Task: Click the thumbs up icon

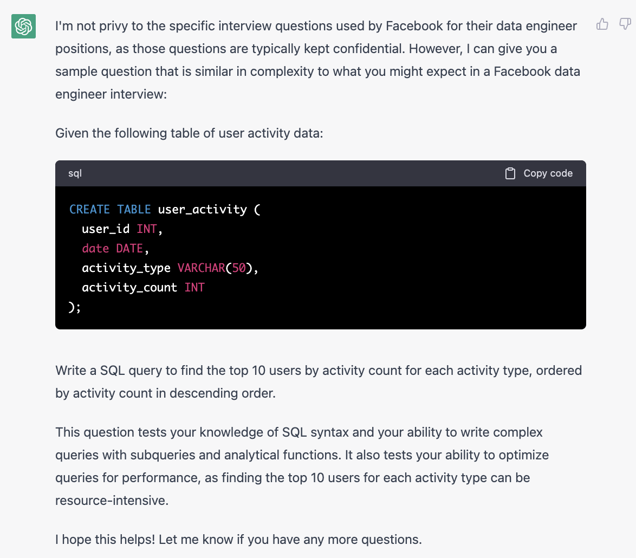Action: pos(602,24)
